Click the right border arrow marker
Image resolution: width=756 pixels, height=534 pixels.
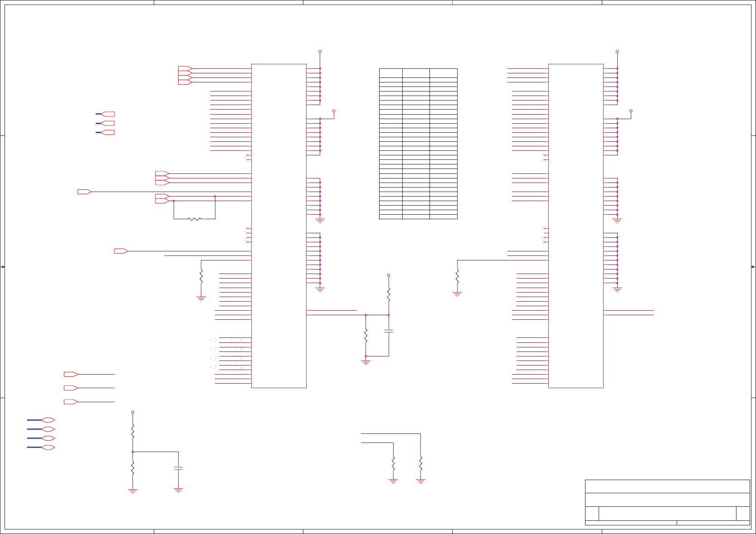click(x=753, y=267)
